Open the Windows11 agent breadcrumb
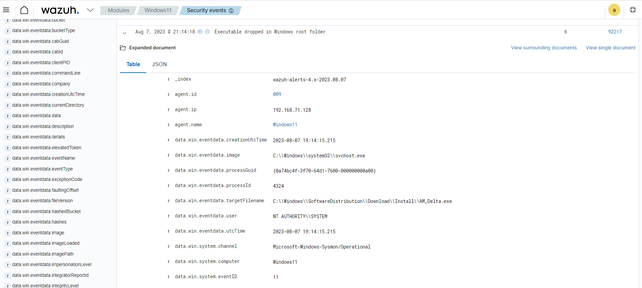The height and width of the screenshot is (288, 642). click(158, 10)
